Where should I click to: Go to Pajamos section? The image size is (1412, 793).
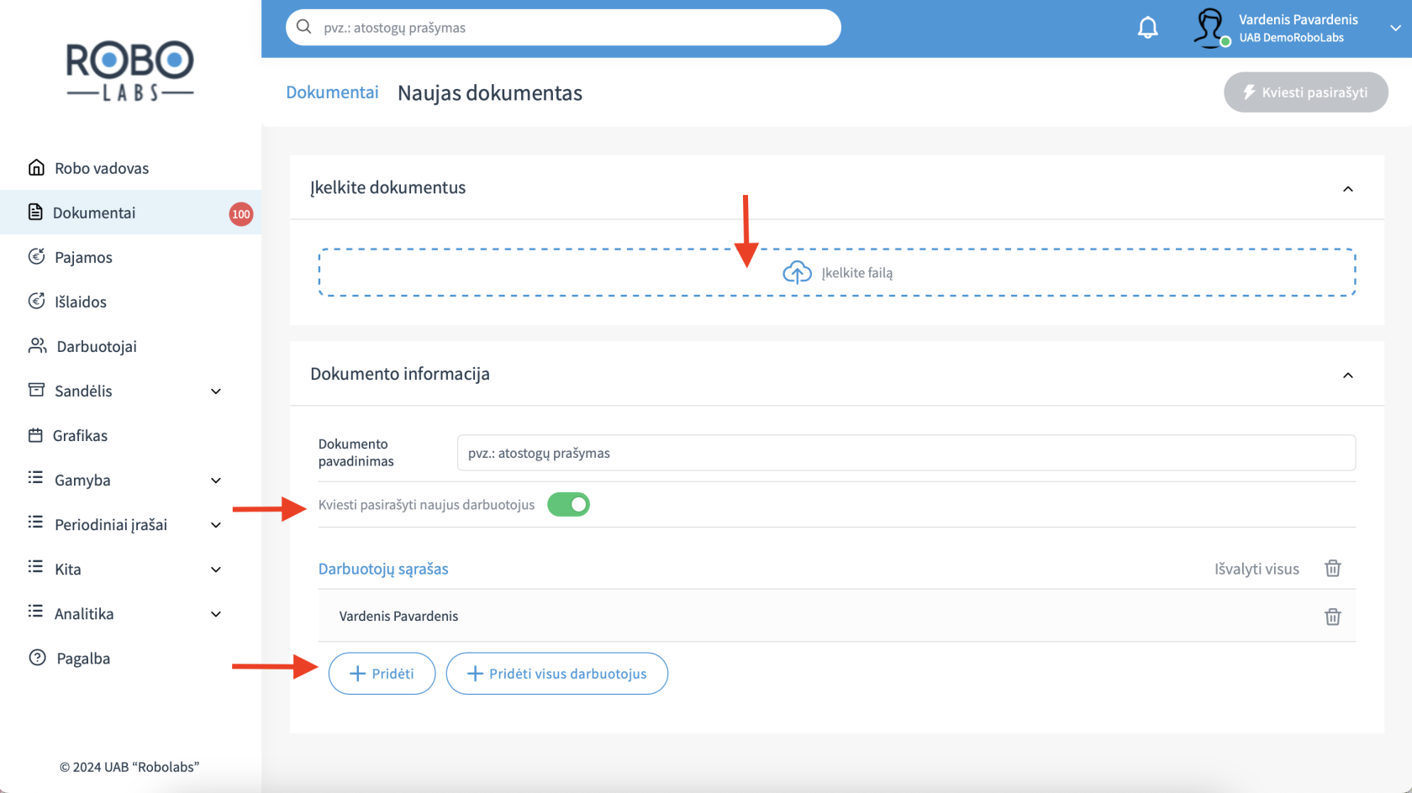tap(130, 257)
